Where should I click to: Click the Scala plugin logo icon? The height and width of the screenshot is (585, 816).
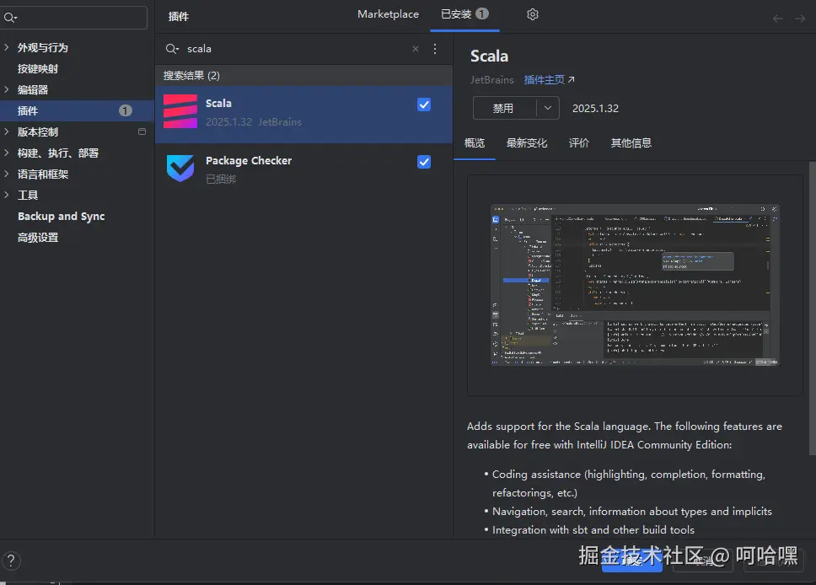[x=180, y=111]
